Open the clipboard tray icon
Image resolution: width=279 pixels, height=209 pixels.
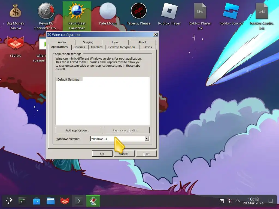coord(222,201)
